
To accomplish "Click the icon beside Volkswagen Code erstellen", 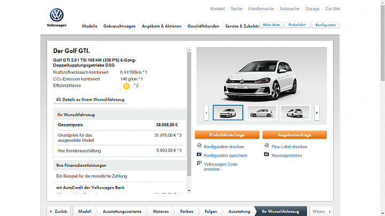I will (x=199, y=163).
